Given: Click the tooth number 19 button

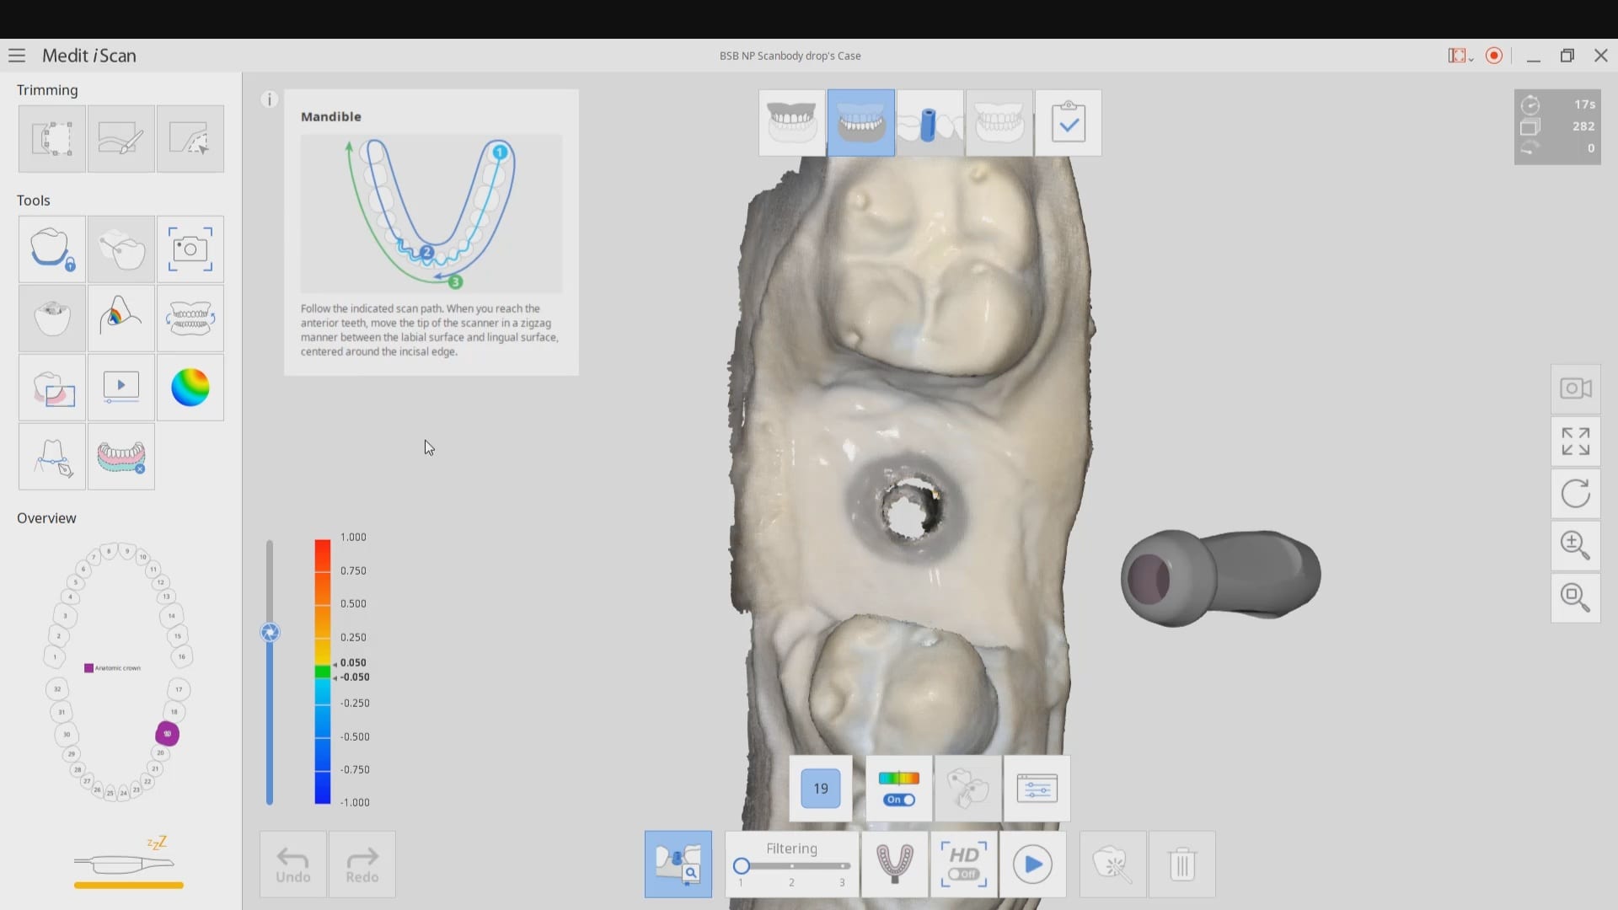Looking at the screenshot, I should coord(821,789).
